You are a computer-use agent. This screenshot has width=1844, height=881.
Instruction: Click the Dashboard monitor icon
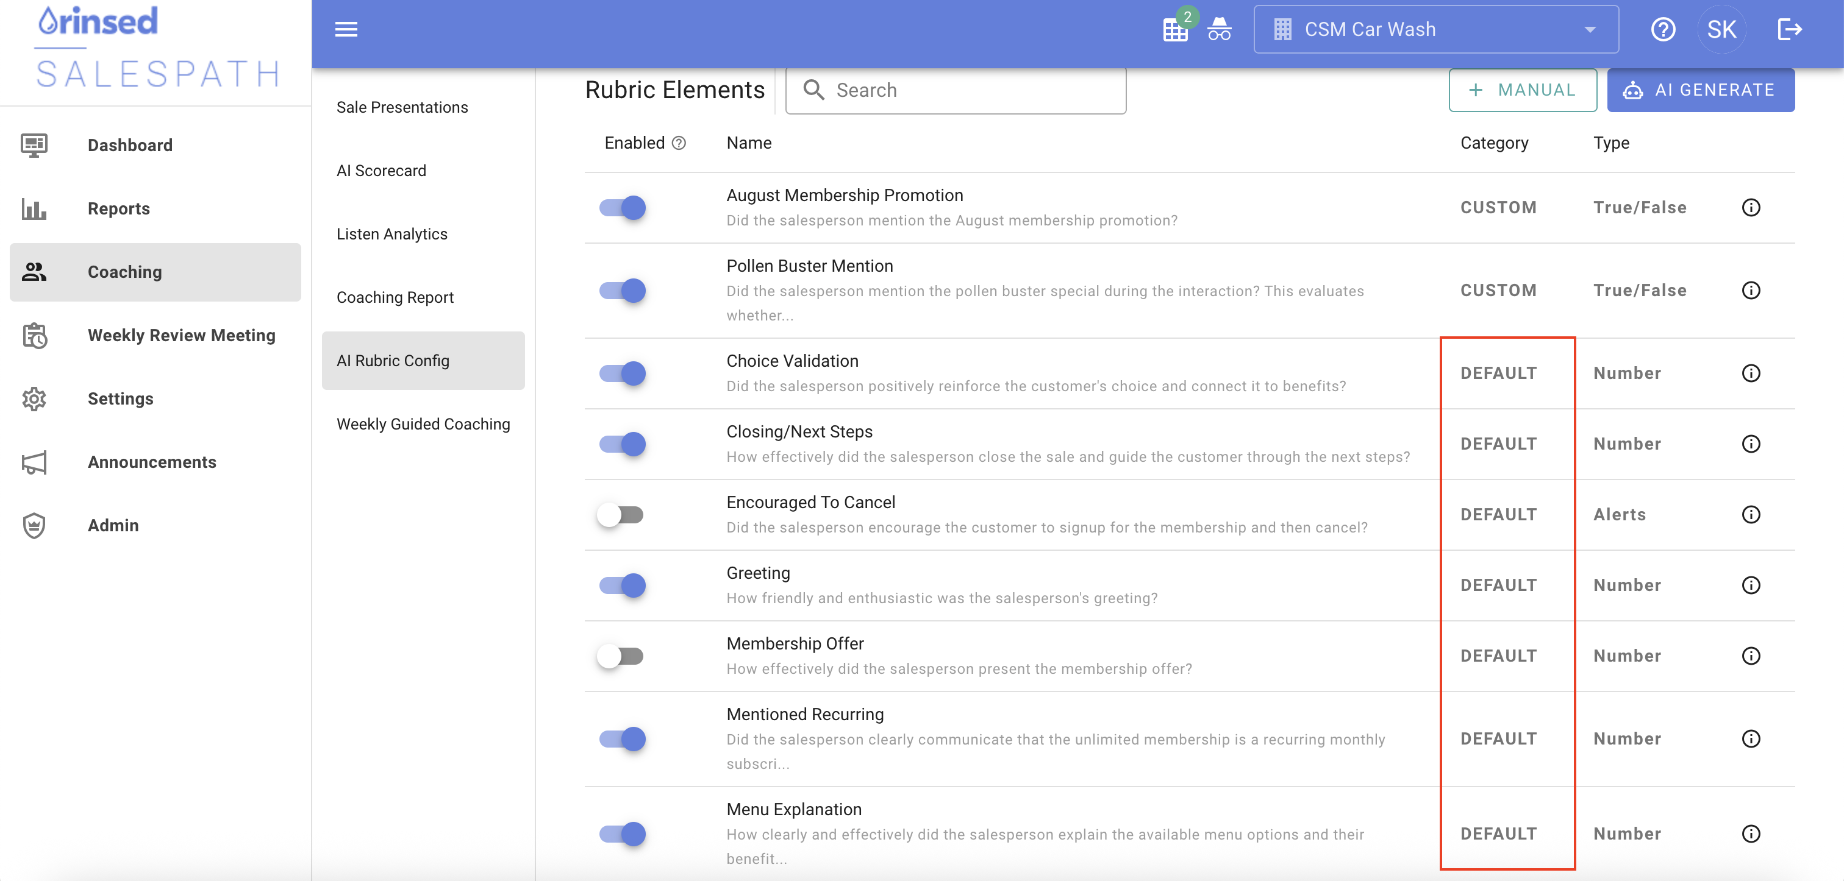pyautogui.click(x=34, y=145)
